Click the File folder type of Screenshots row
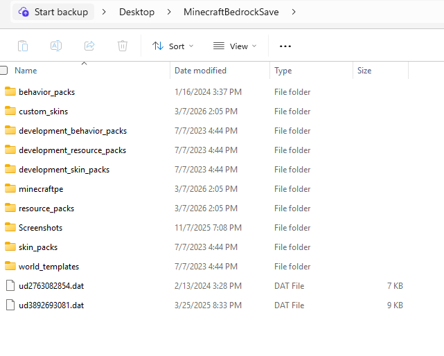 click(292, 228)
